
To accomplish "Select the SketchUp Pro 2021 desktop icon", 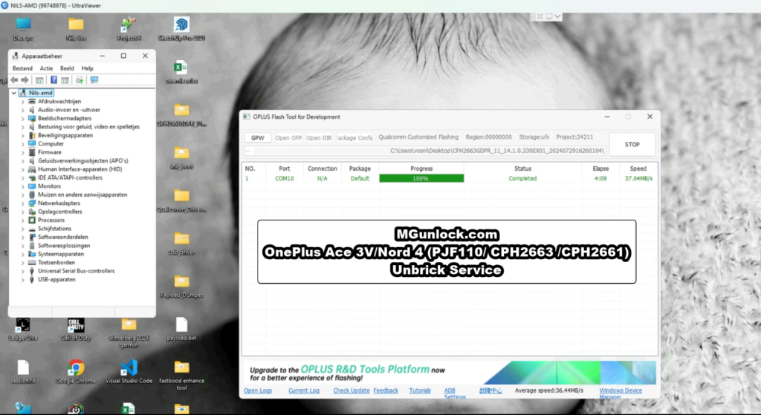I will click(181, 29).
